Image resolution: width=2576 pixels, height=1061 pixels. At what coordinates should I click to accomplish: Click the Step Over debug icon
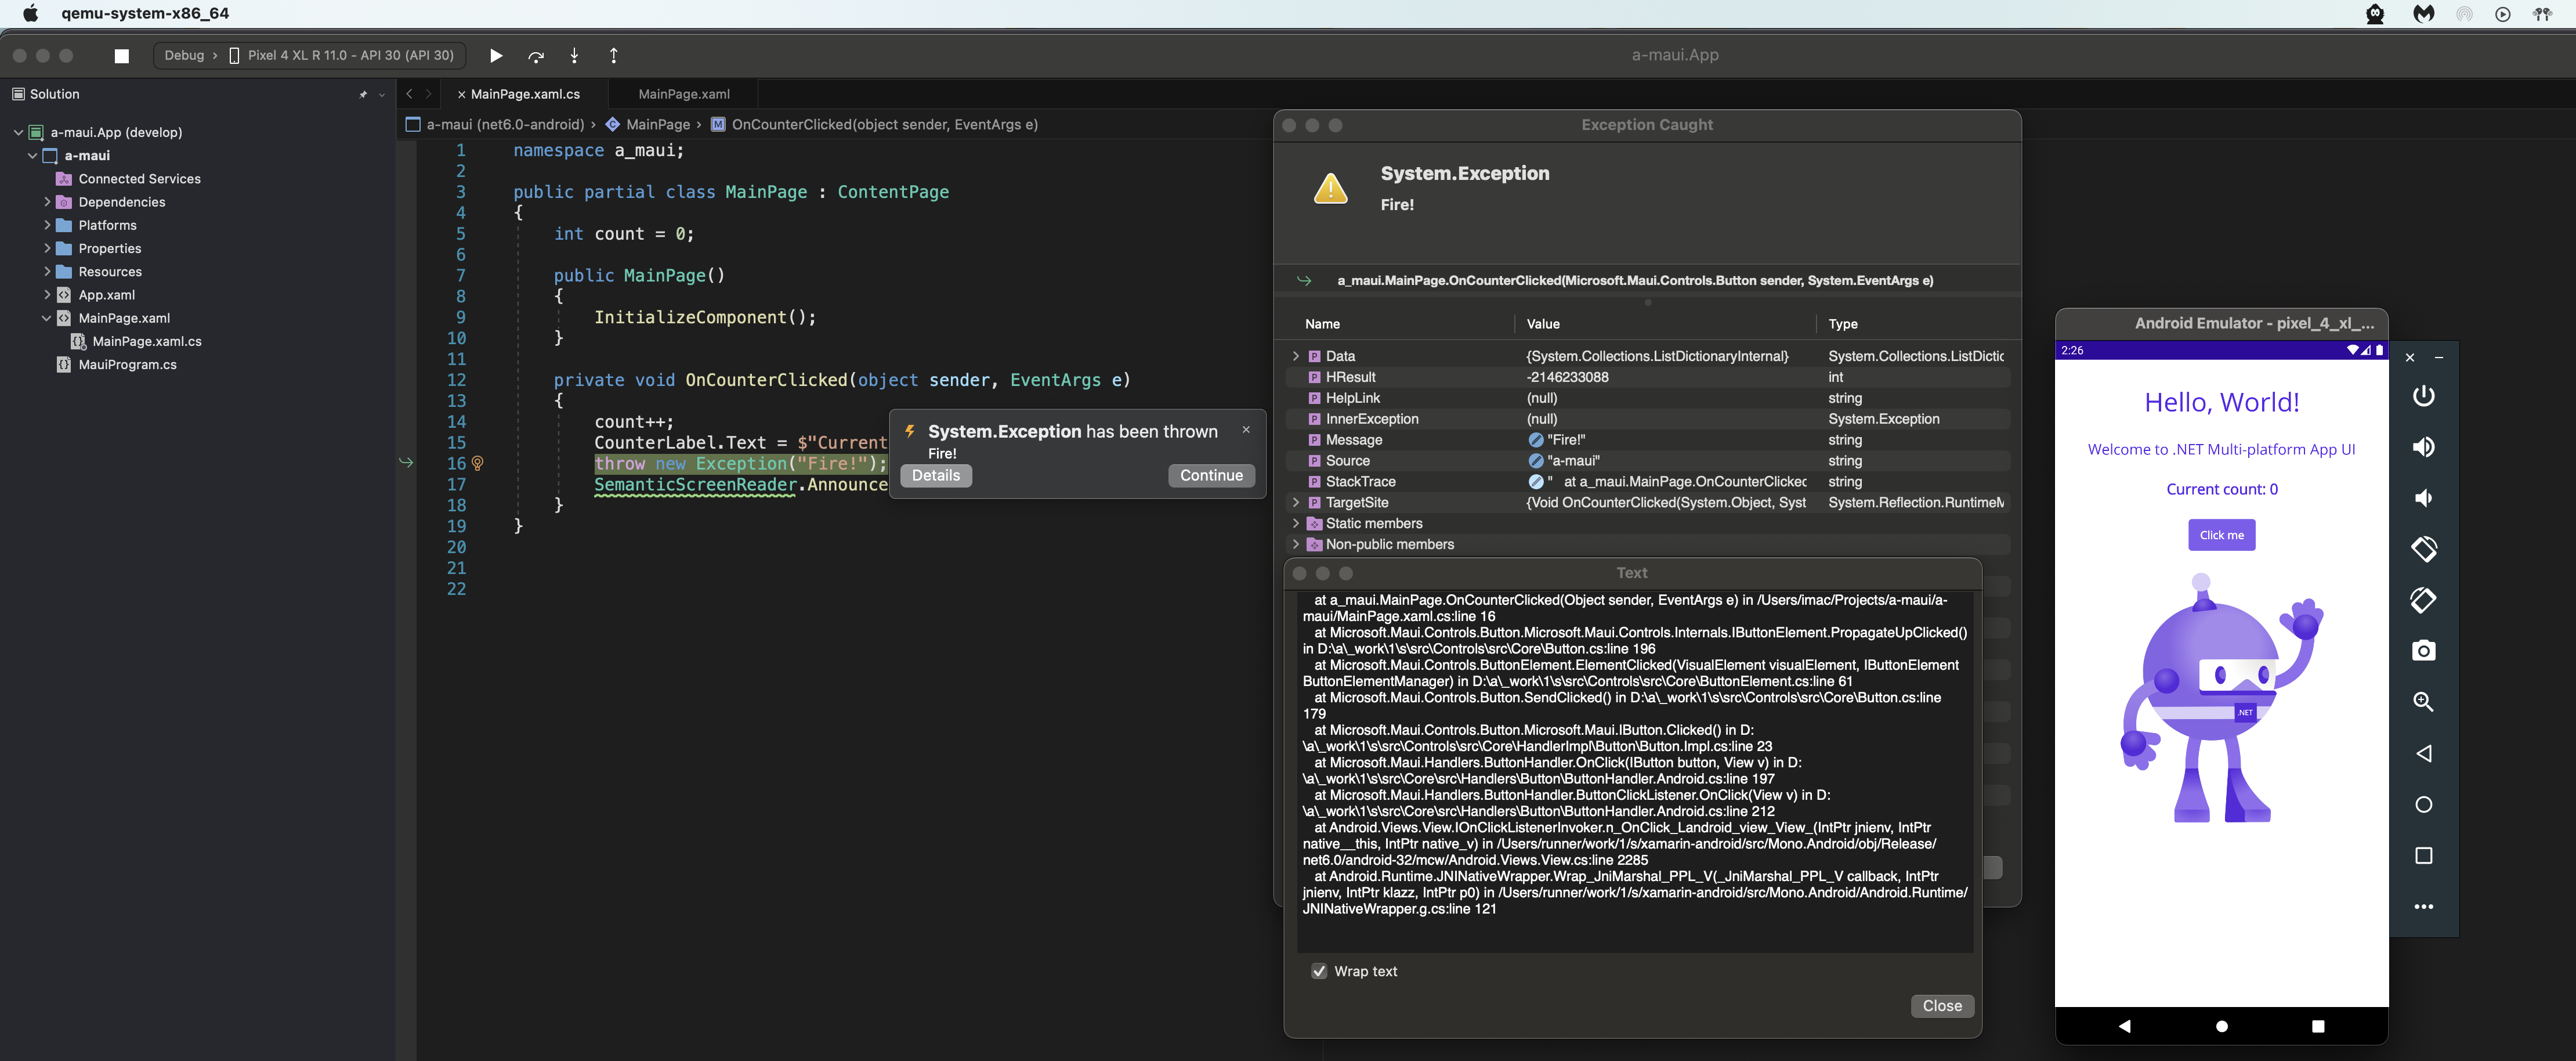pyautogui.click(x=535, y=56)
